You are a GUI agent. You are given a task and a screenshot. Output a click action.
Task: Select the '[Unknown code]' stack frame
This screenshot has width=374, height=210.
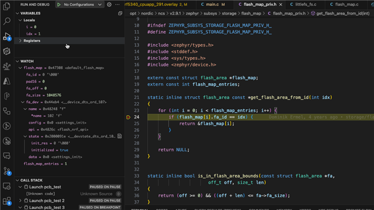click(70, 194)
